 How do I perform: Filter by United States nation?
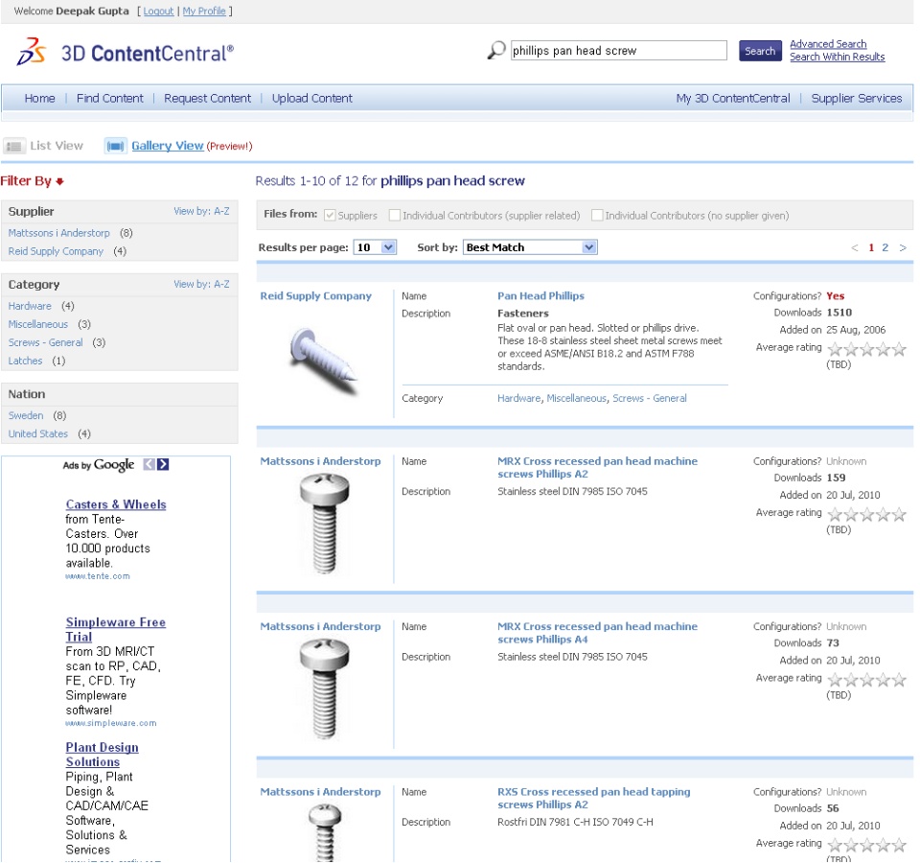(x=38, y=433)
